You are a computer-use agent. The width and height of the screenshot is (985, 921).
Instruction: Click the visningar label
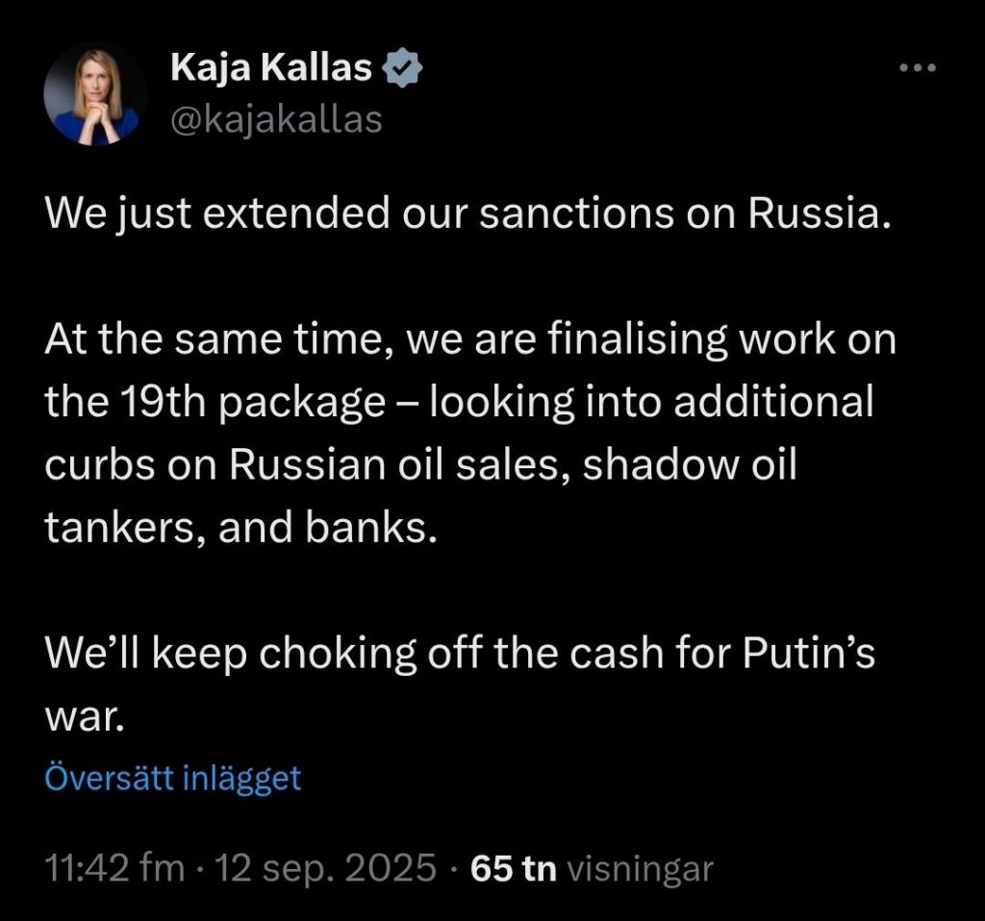coord(641,869)
